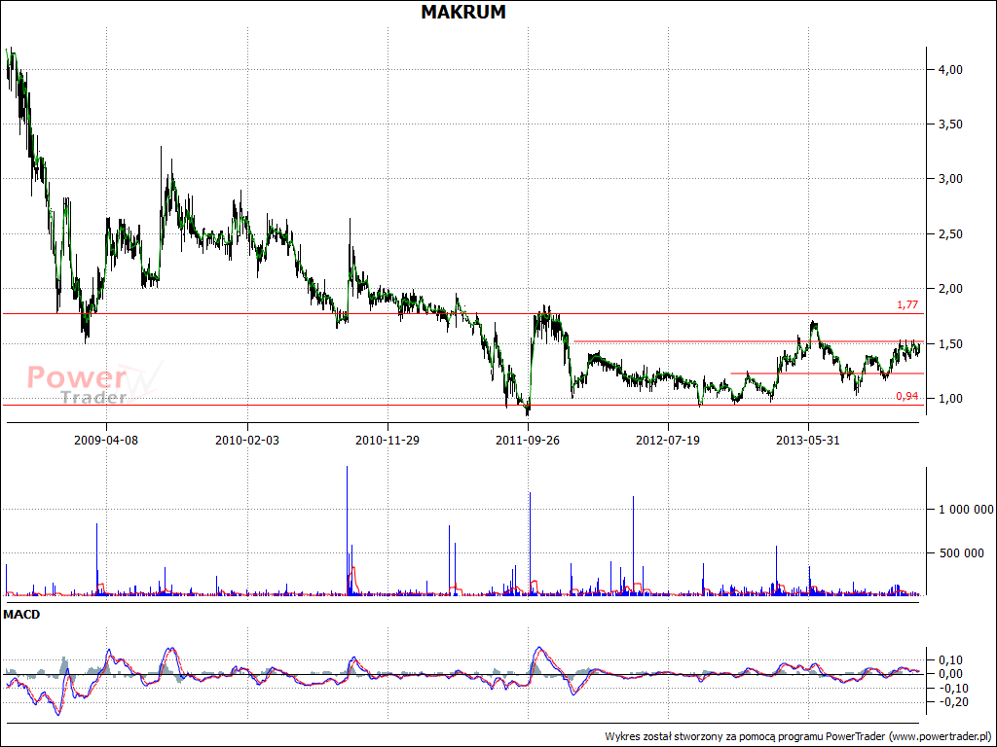The height and width of the screenshot is (747, 997).
Task: Click the MACD indicator heading
Action: (21, 615)
